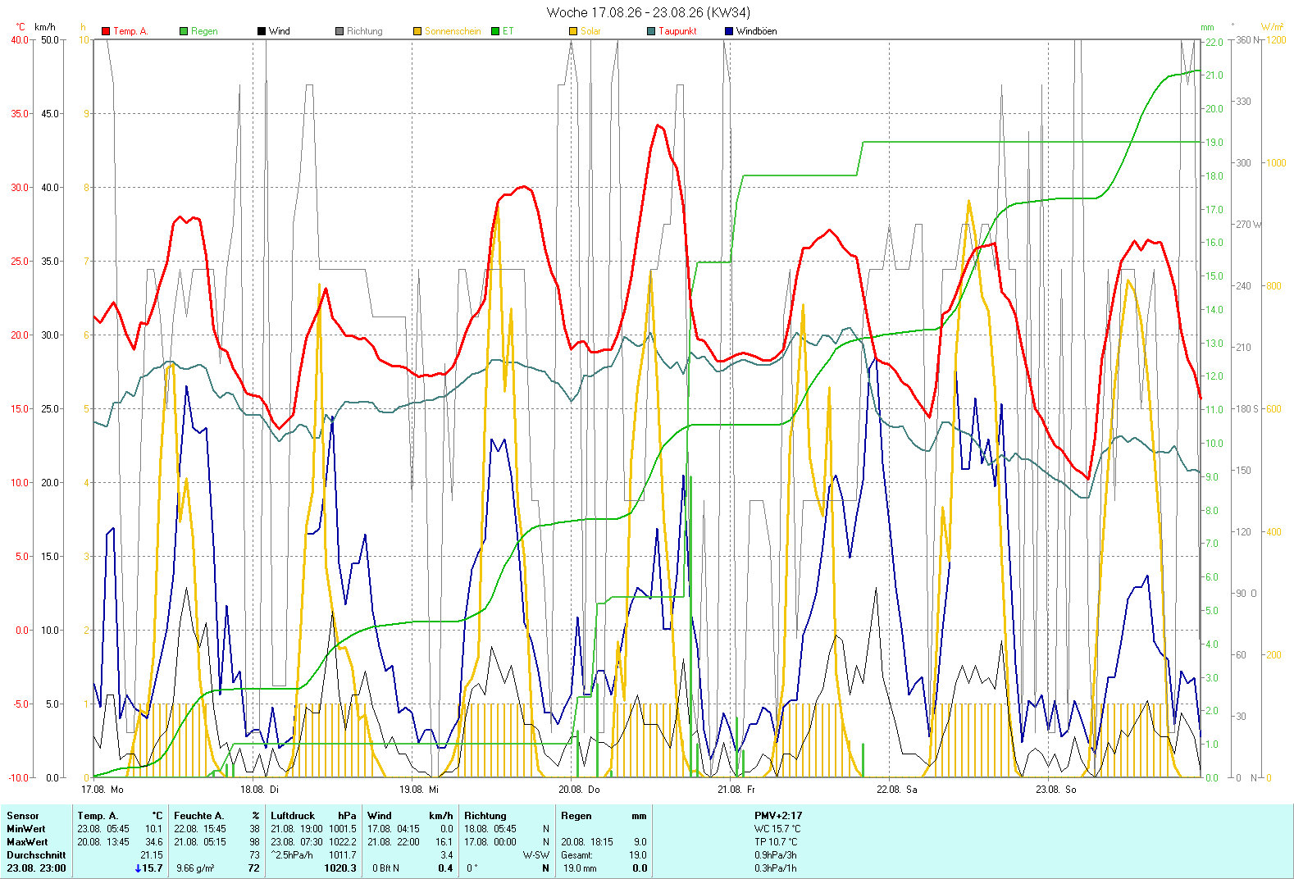Select the 'Taupunkt' legend label
The width and height of the screenshot is (1294, 879).
point(677,31)
